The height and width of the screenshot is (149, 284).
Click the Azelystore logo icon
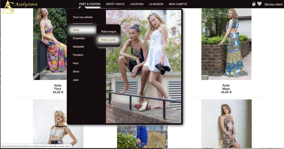pyautogui.click(x=8, y=7)
